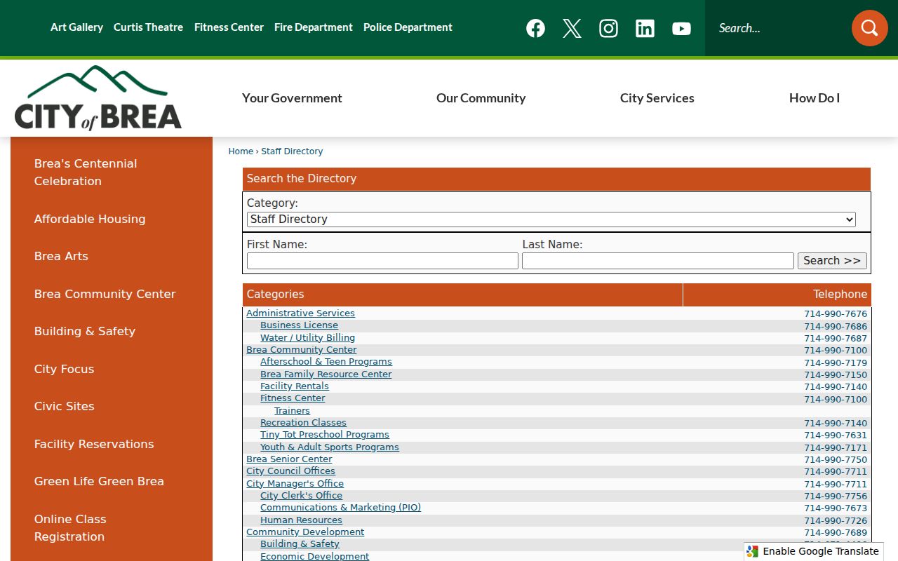Viewport: 898px width, 561px height.
Task: Go to Art Gallery link
Action: [76, 27]
